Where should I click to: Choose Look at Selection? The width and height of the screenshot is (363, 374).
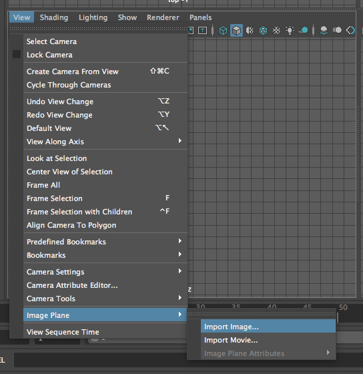[x=105, y=158]
